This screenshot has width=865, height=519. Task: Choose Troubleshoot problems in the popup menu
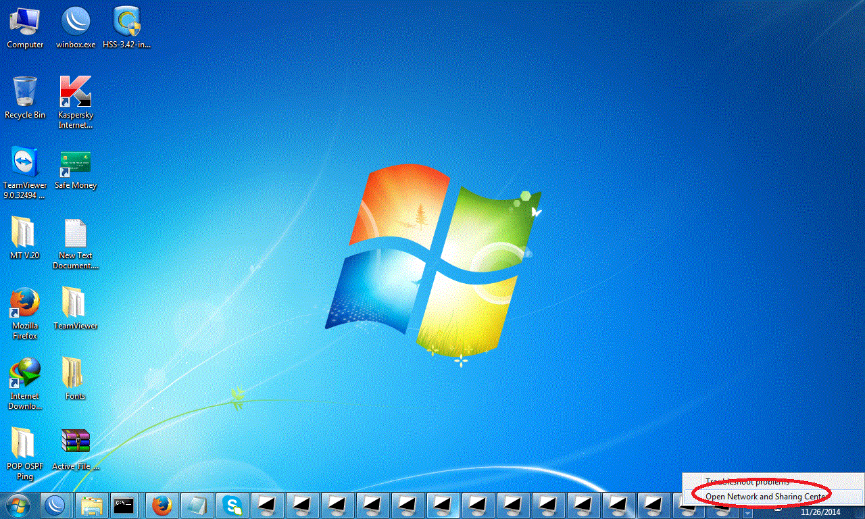click(x=773, y=482)
